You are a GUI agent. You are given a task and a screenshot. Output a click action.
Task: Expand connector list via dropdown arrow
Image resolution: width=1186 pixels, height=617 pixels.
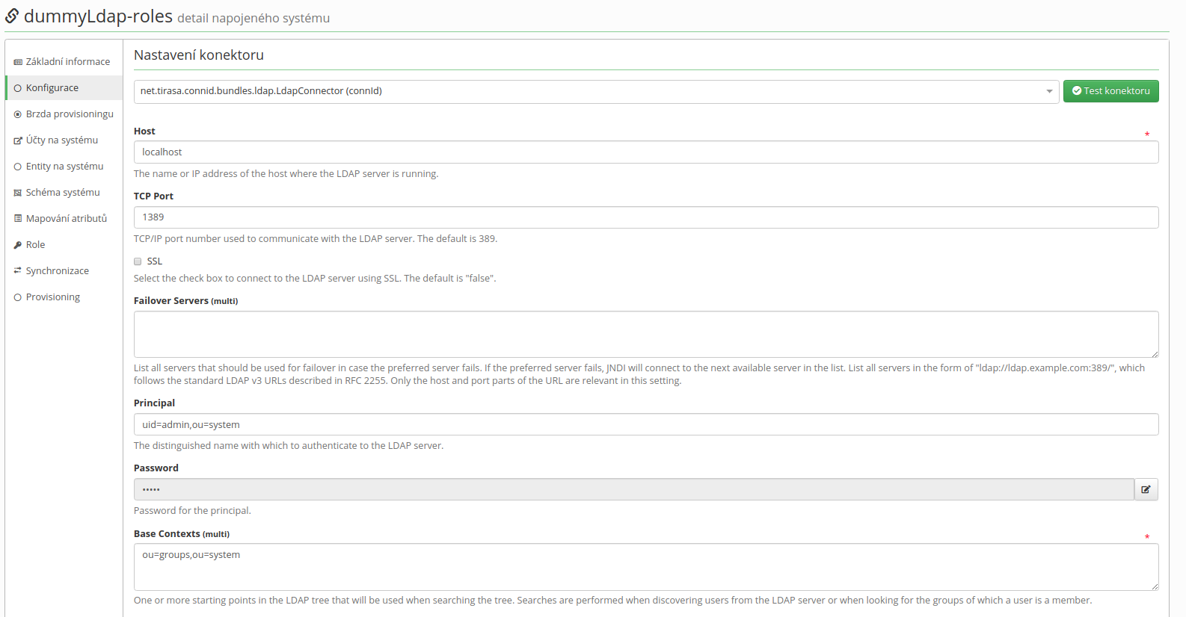(1049, 91)
